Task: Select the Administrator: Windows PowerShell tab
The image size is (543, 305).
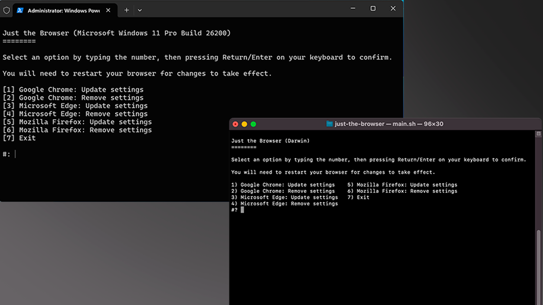Action: (x=63, y=10)
